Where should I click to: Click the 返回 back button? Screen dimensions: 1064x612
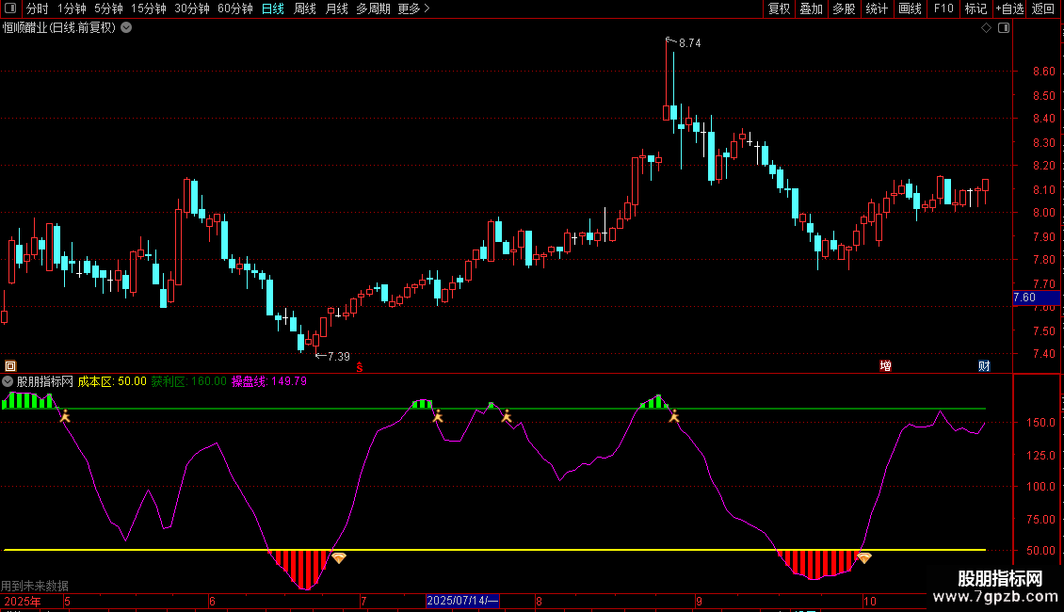click(1043, 8)
